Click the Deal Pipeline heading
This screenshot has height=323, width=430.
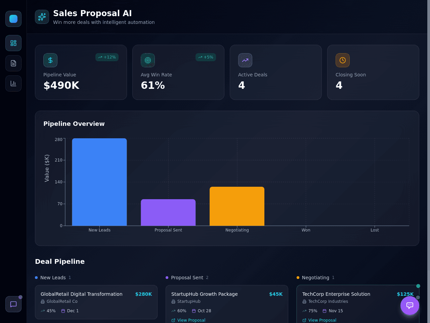point(60,261)
